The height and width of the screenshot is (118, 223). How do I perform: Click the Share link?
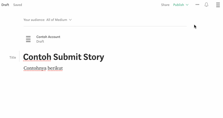(165, 5)
